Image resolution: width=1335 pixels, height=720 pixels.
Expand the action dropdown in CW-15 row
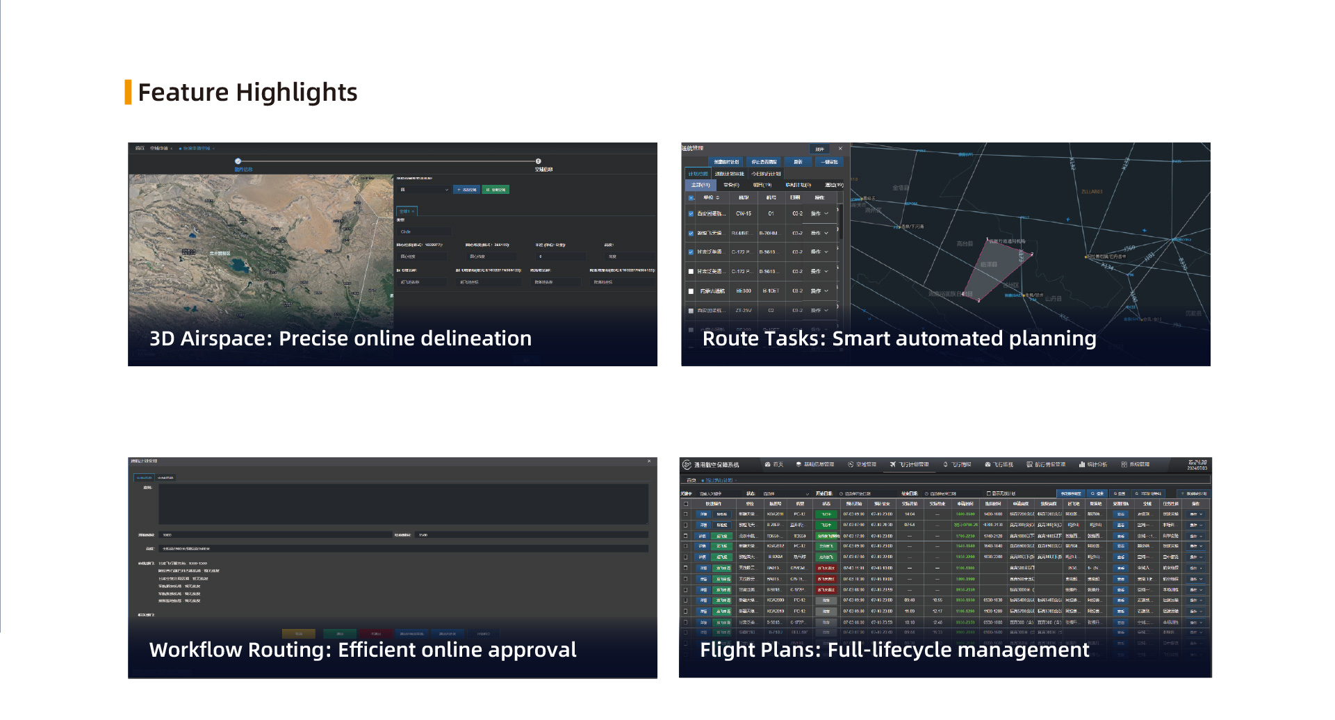pos(826,214)
